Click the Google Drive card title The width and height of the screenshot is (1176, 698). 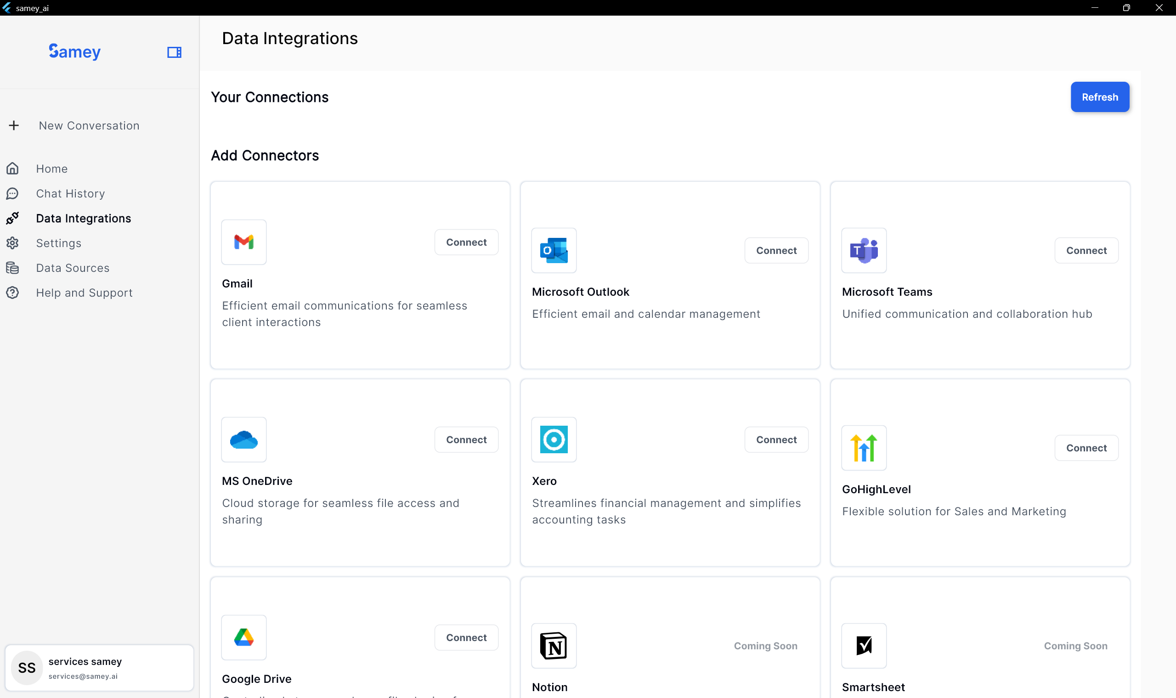coord(256,679)
